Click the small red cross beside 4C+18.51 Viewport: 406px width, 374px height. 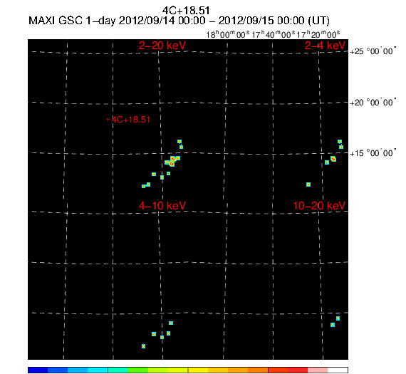click(x=108, y=120)
